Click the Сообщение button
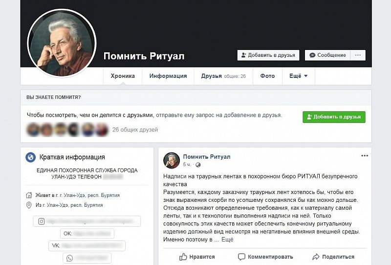 [x=327, y=55]
